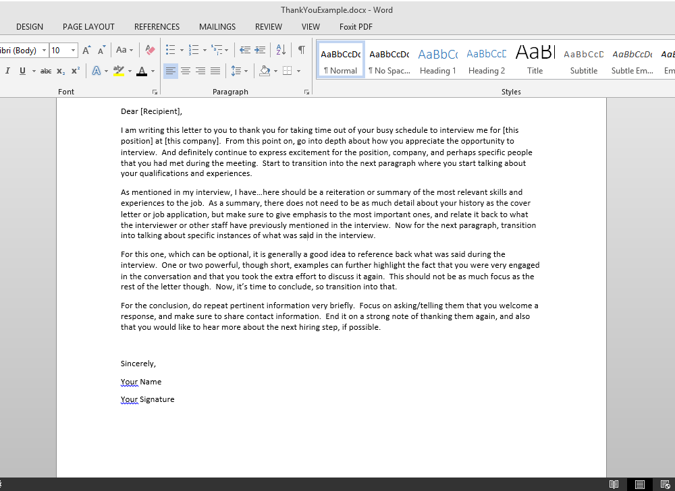Image resolution: width=675 pixels, height=491 pixels.
Task: Open font name dropdown
Action: (x=44, y=51)
